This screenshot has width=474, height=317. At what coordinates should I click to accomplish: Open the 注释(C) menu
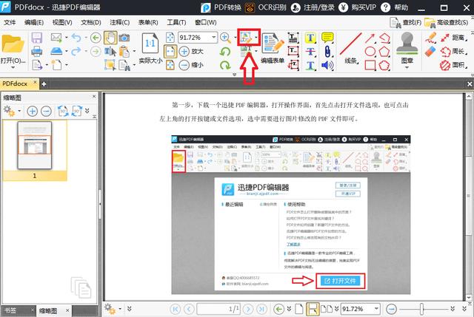click(119, 22)
